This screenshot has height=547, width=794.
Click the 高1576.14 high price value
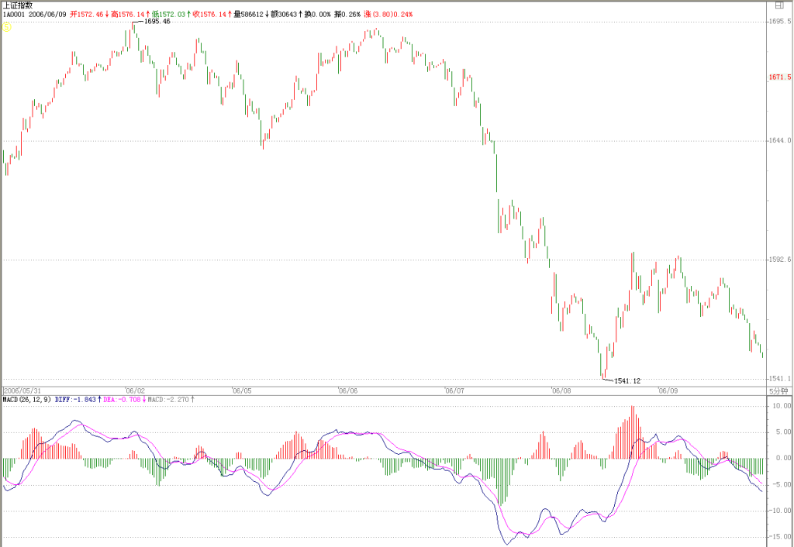click(x=128, y=14)
